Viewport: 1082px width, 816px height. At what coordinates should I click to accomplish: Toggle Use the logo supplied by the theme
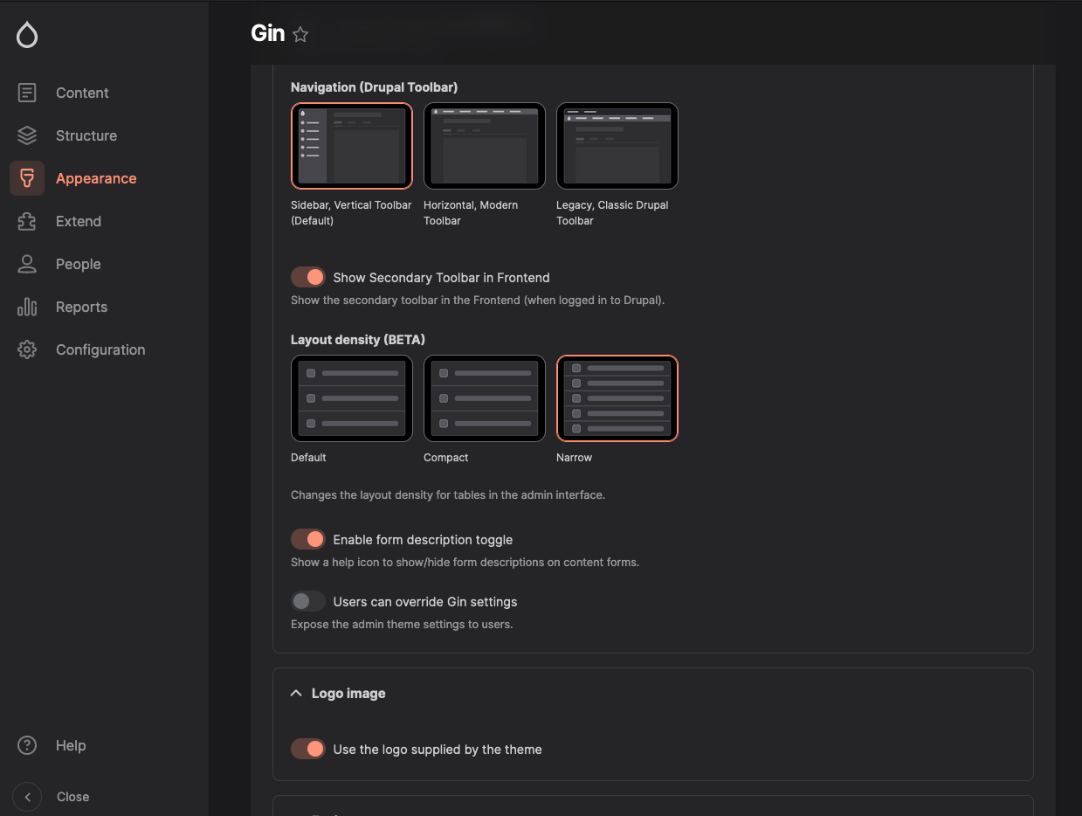[x=308, y=749]
